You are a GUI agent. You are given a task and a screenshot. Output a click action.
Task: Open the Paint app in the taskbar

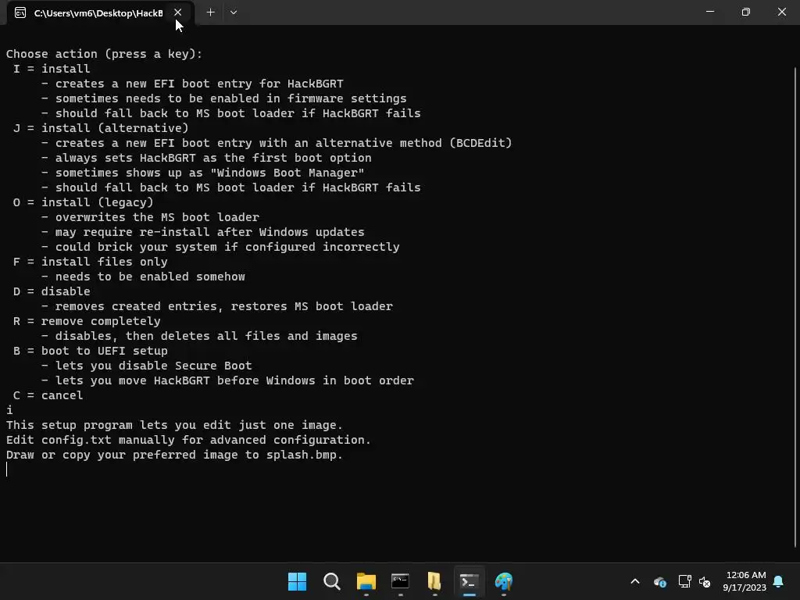coord(504,581)
